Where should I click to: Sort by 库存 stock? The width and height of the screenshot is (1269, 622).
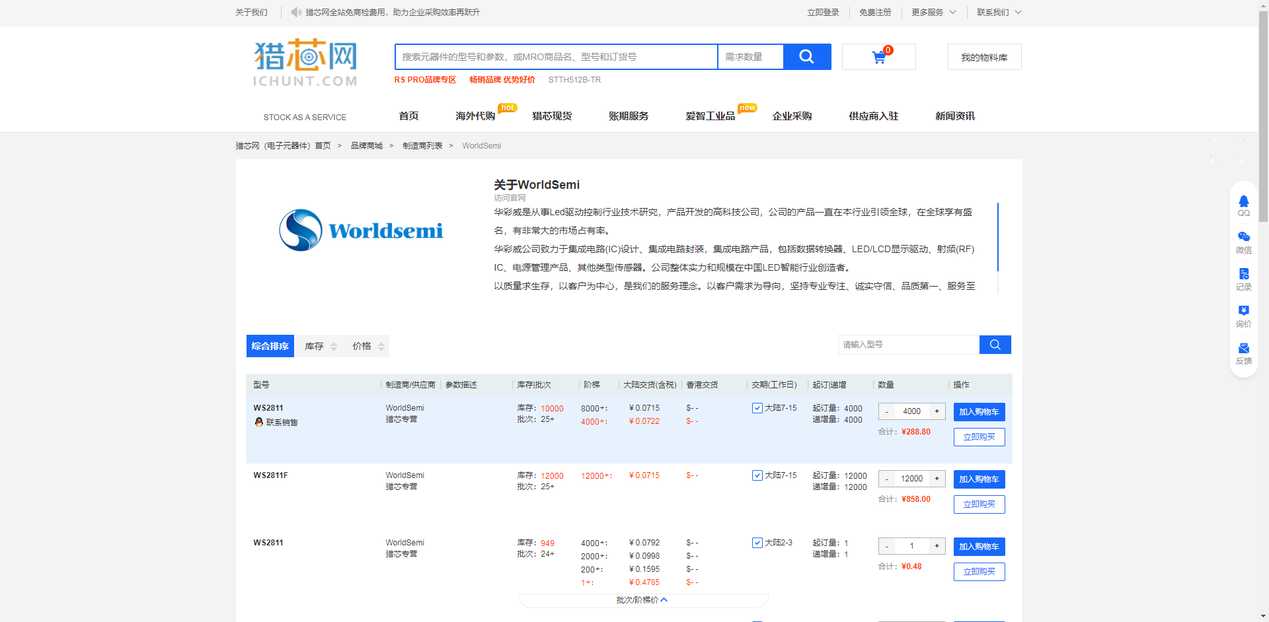click(x=321, y=346)
